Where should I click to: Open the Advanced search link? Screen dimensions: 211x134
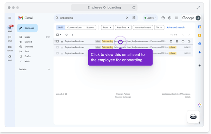point(175,27)
